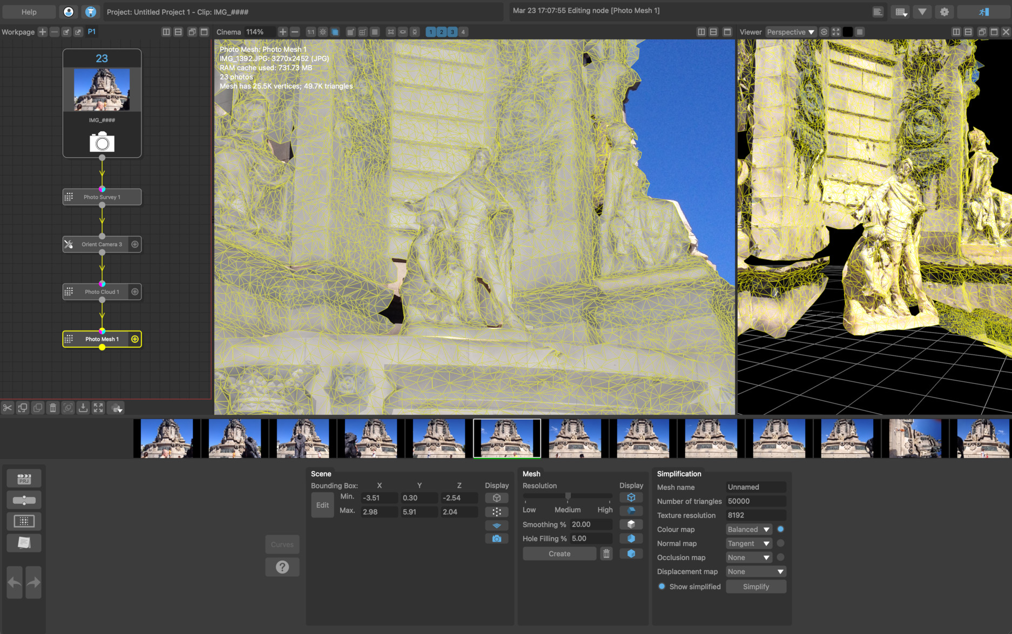Click the Scene bounding box Edit button

(x=322, y=505)
